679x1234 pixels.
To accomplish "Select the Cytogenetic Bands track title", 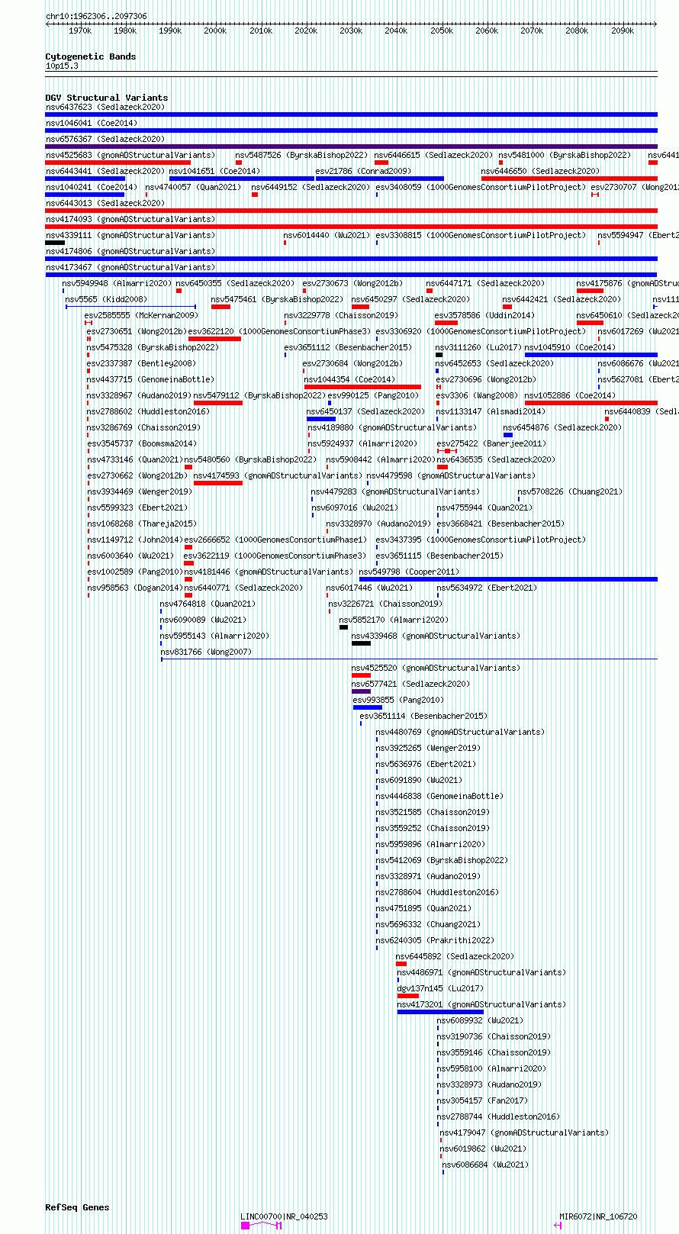I will pyautogui.click(x=91, y=56).
